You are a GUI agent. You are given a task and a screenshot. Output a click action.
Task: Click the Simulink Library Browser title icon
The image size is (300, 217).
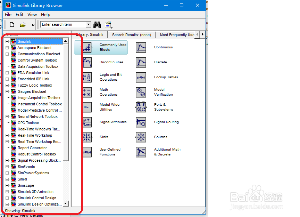click(8, 5)
